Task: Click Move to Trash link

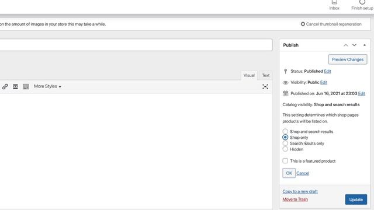Action: click(x=295, y=199)
